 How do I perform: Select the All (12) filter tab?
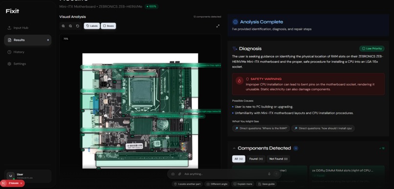point(239,159)
